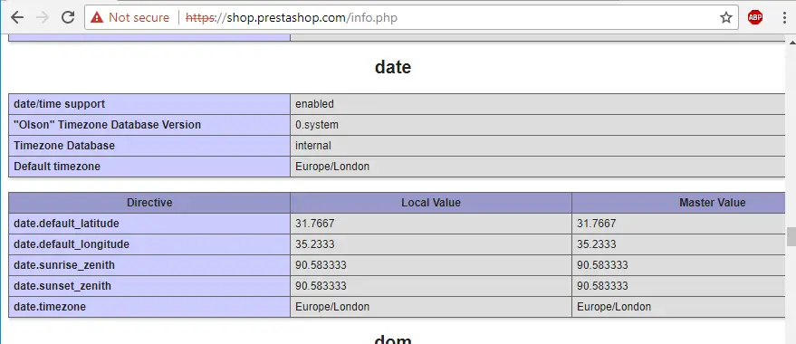Screen dimensions: 796x344
Task: Bookmark this page with the star icon
Action: 726,18
